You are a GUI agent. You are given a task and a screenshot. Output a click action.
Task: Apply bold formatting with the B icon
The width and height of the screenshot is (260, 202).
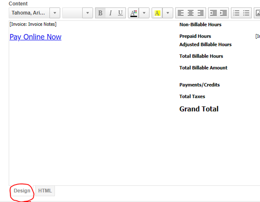pyautogui.click(x=100, y=13)
